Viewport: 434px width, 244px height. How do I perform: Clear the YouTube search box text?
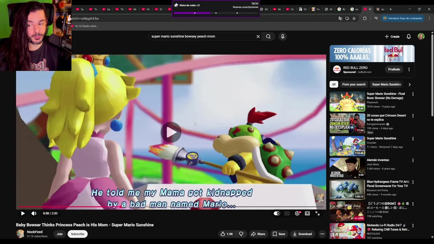pos(258,36)
